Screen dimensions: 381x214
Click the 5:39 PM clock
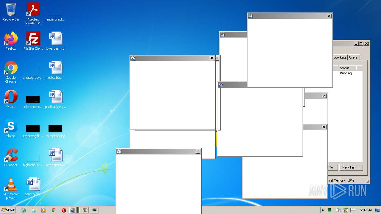[x=366, y=210]
